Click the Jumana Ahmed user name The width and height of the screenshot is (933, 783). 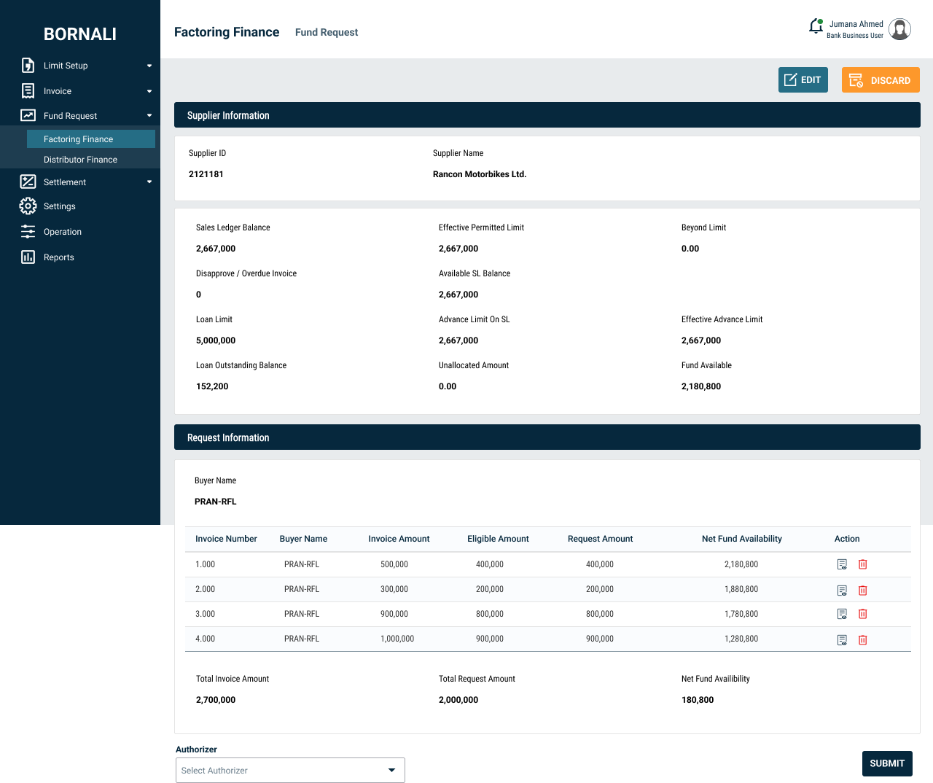(x=856, y=24)
